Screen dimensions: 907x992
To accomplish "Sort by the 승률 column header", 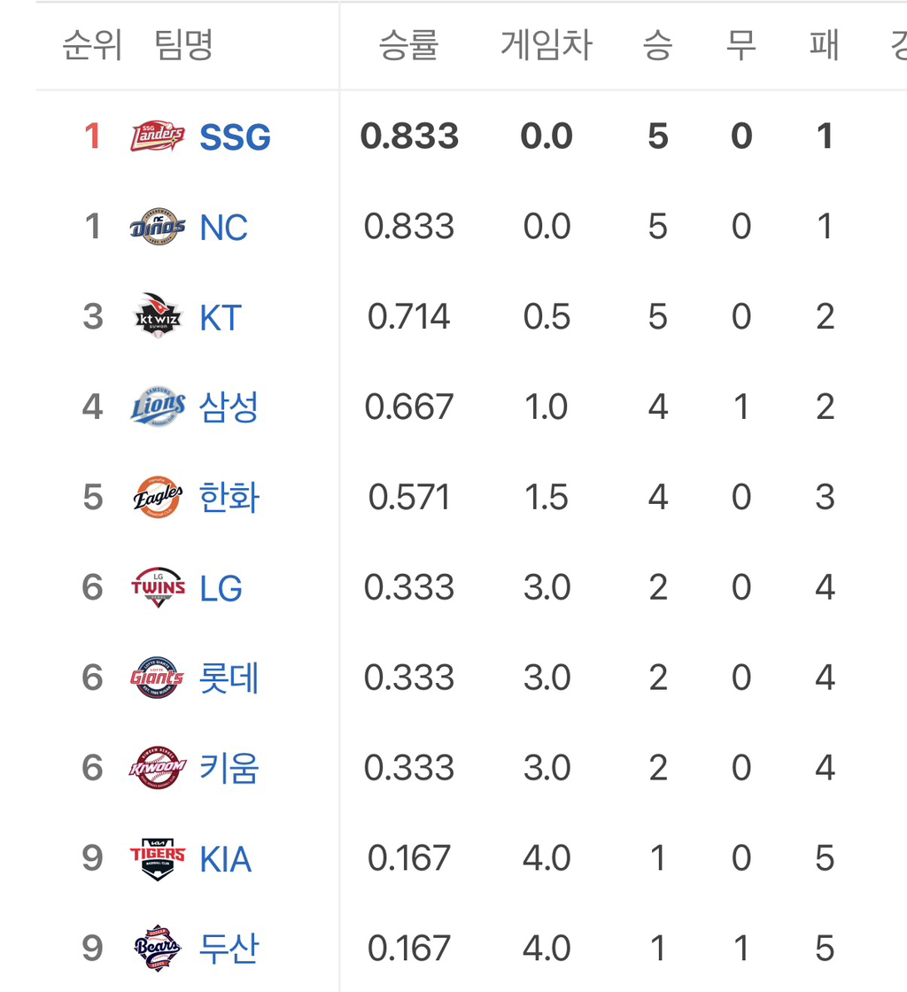I will point(408,45).
